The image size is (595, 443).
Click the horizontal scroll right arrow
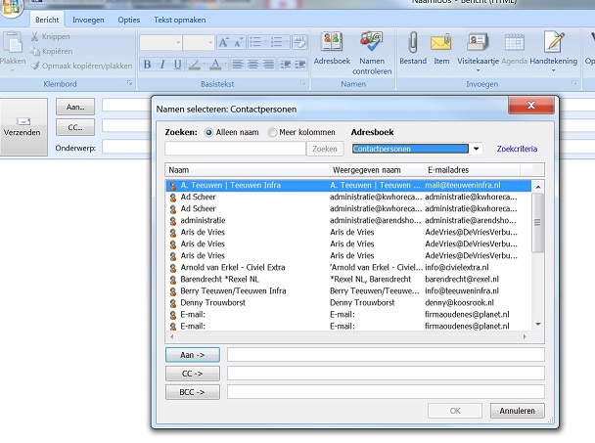525,336
